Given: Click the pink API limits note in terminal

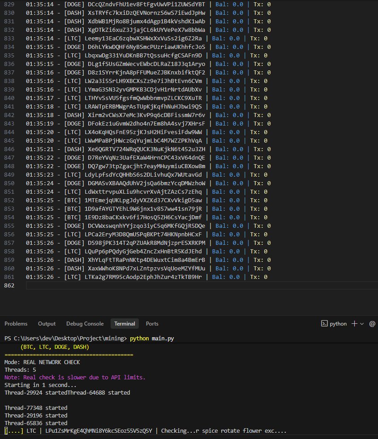Looking at the screenshot, I should pos(75,378).
